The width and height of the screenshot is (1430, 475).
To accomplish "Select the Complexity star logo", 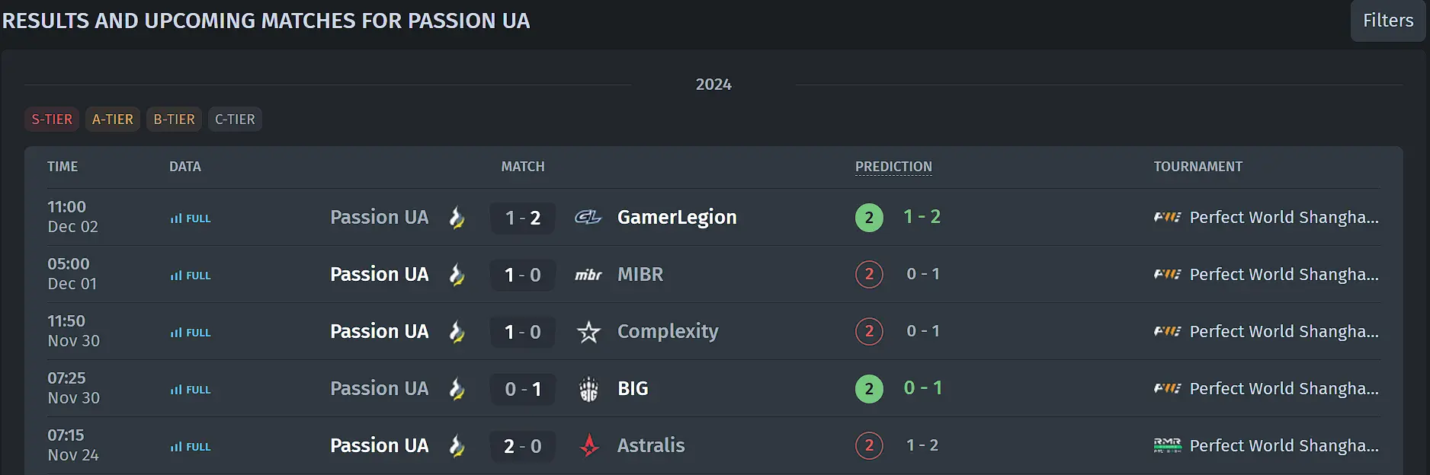I will 588,332.
